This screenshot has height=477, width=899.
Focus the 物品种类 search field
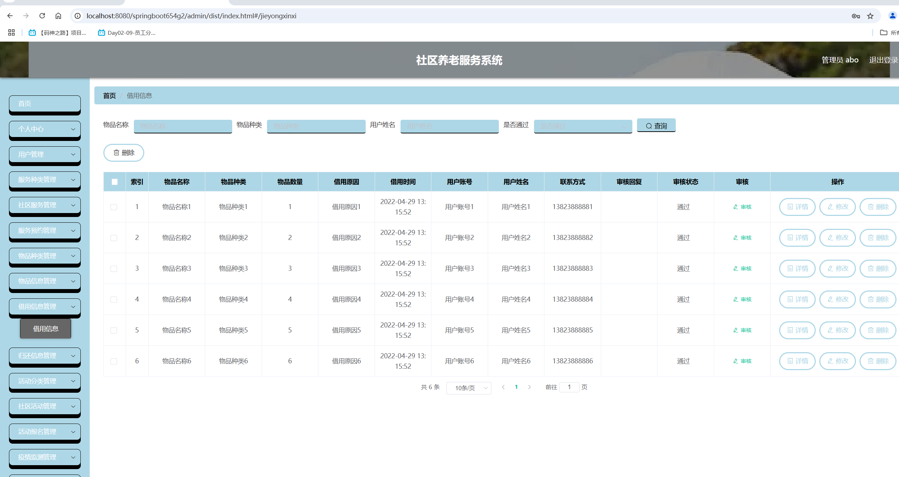[x=316, y=126]
